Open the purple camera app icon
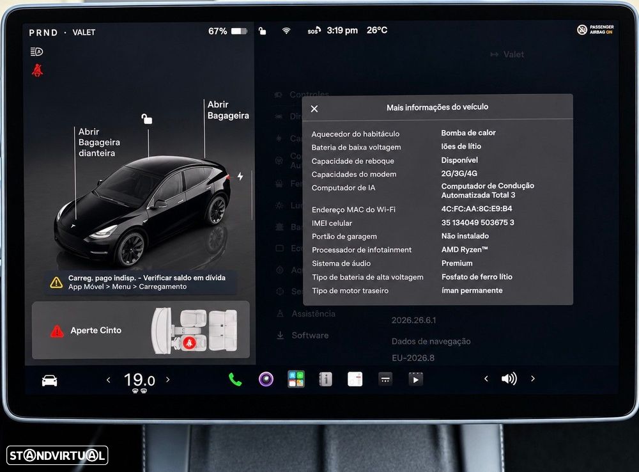639x472 pixels. coord(266,379)
